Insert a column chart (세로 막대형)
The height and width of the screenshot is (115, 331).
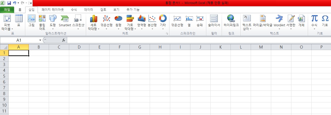coord(93,22)
